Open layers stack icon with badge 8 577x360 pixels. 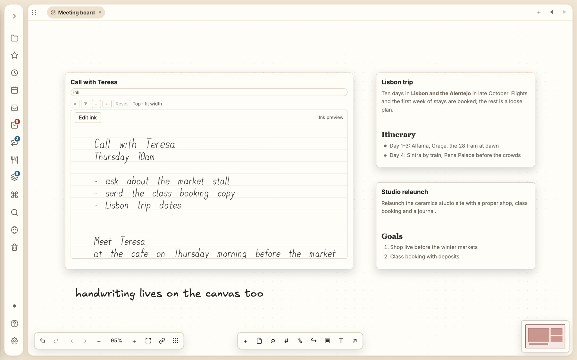click(14, 177)
